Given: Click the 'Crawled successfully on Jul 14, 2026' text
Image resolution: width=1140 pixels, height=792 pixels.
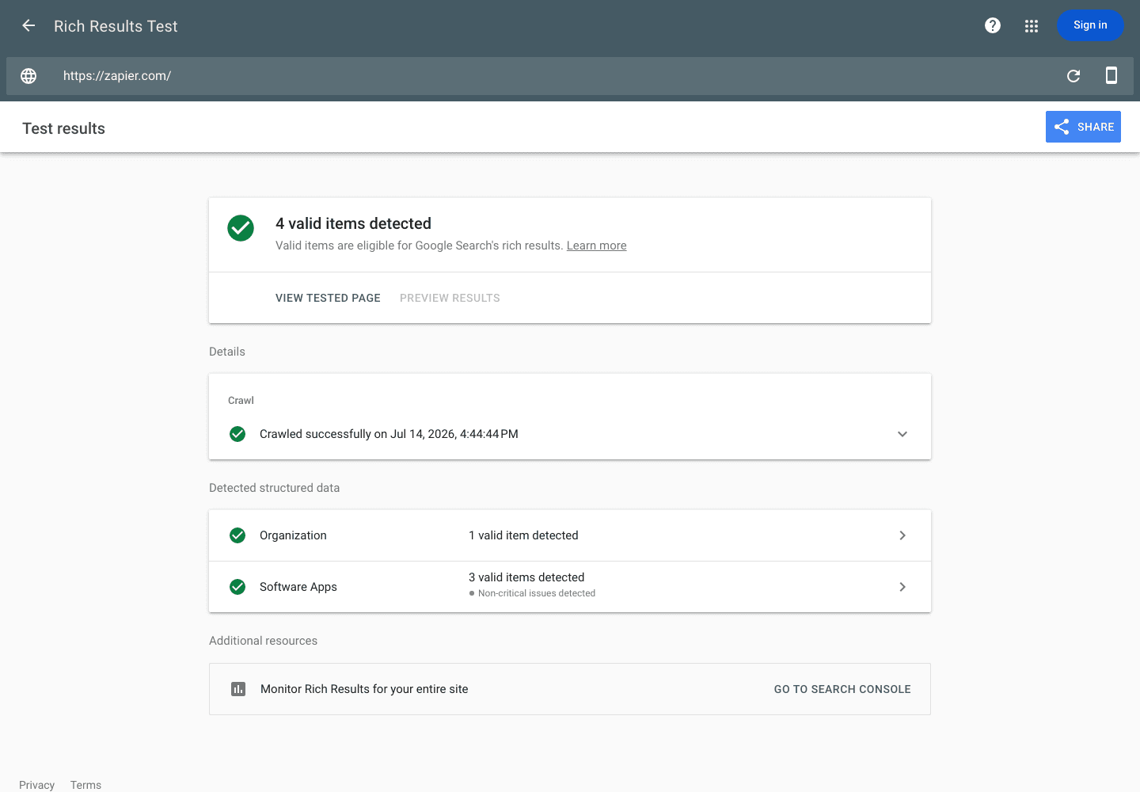Looking at the screenshot, I should click(389, 434).
